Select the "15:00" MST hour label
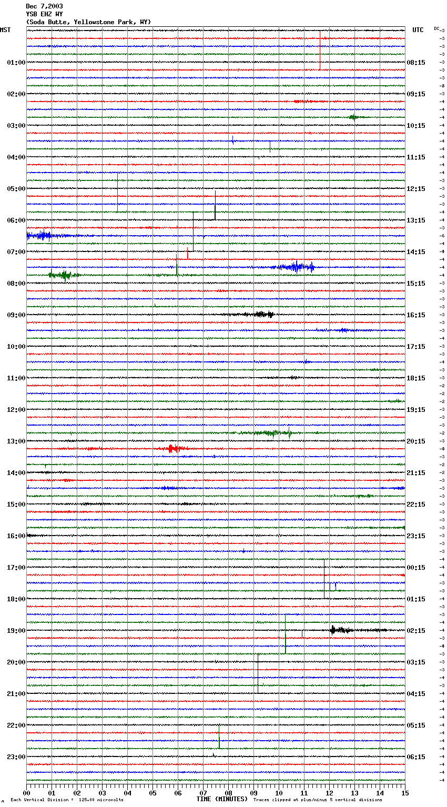The height and width of the screenshot is (807, 447). coord(16,505)
